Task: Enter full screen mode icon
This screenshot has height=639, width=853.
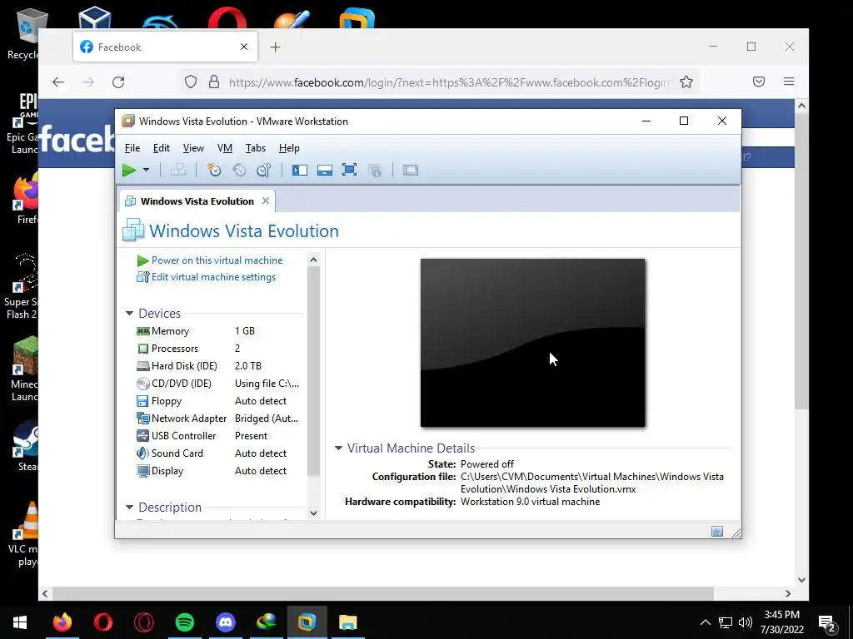Action: (350, 170)
